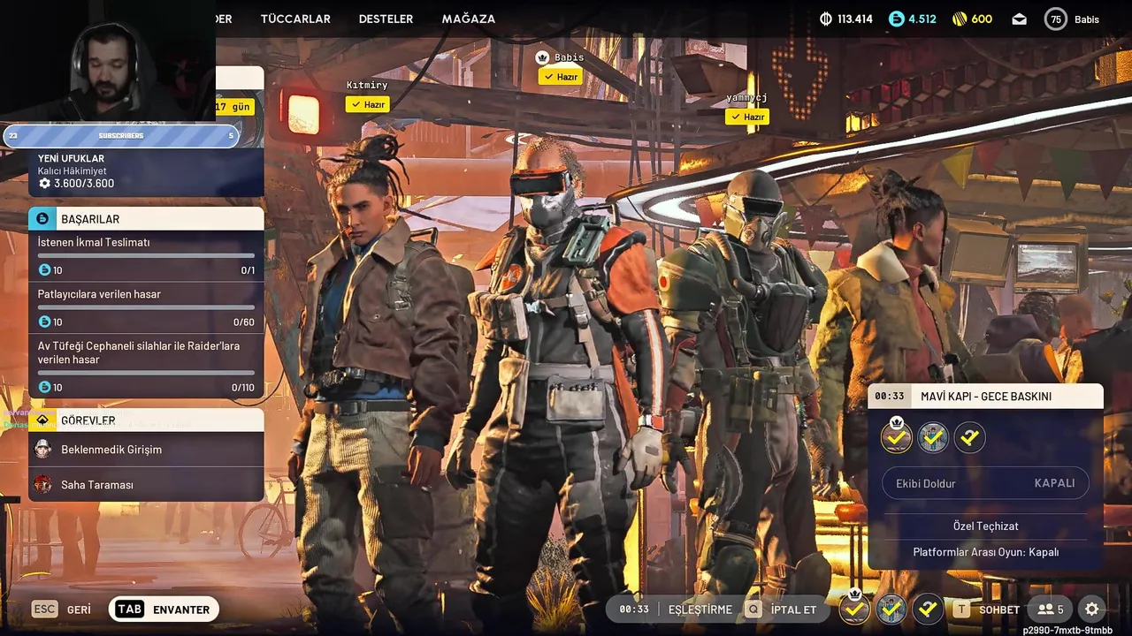Expand the Görevler section header
The width and height of the screenshot is (1132, 636).
coord(146,420)
